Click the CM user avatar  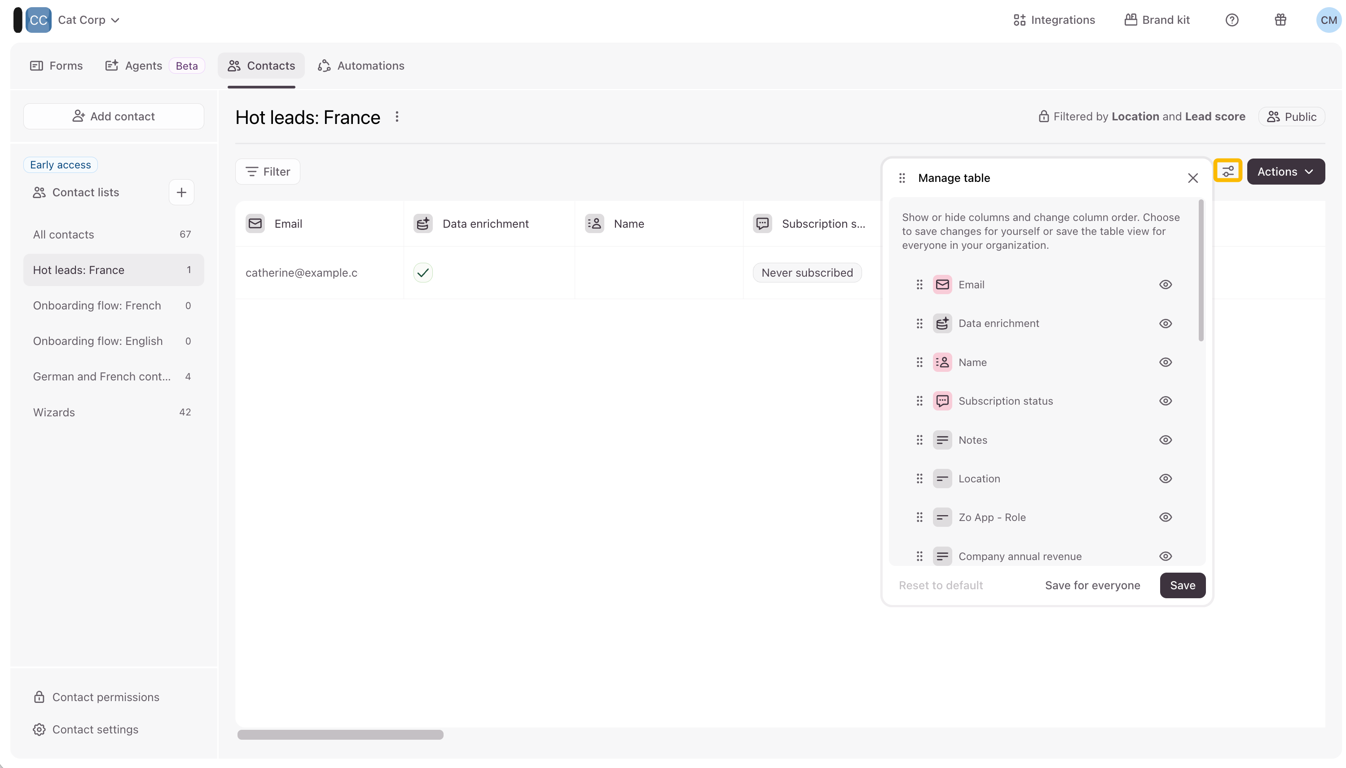click(x=1328, y=20)
